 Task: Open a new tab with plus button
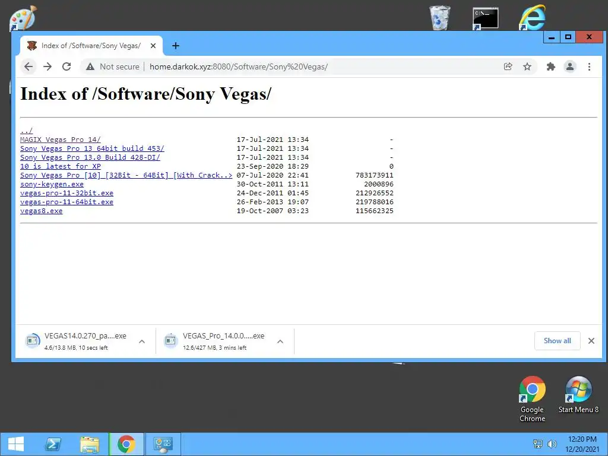pos(176,46)
